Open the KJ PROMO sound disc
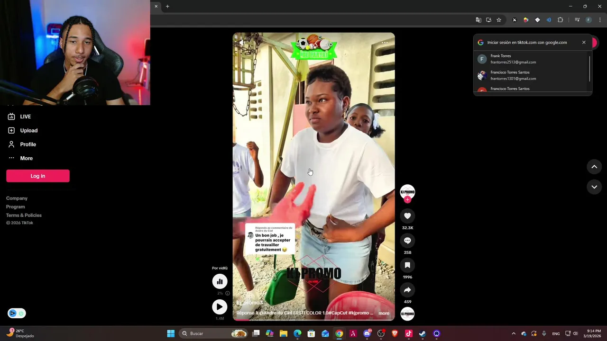This screenshot has width=607, height=341. (407, 314)
